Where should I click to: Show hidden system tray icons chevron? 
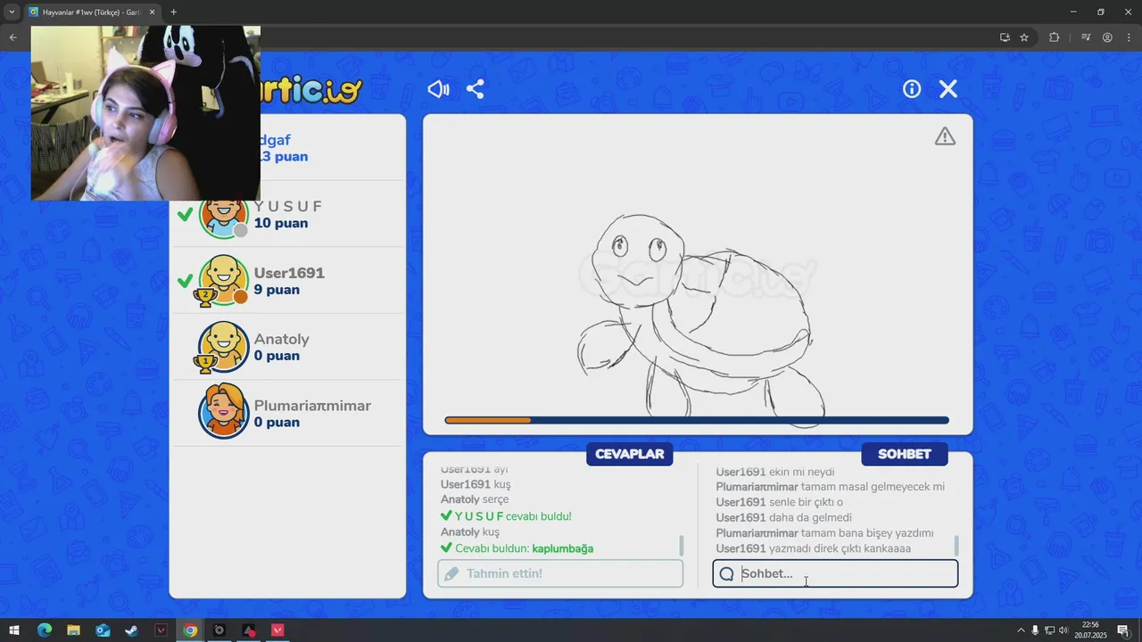pyautogui.click(x=1020, y=630)
